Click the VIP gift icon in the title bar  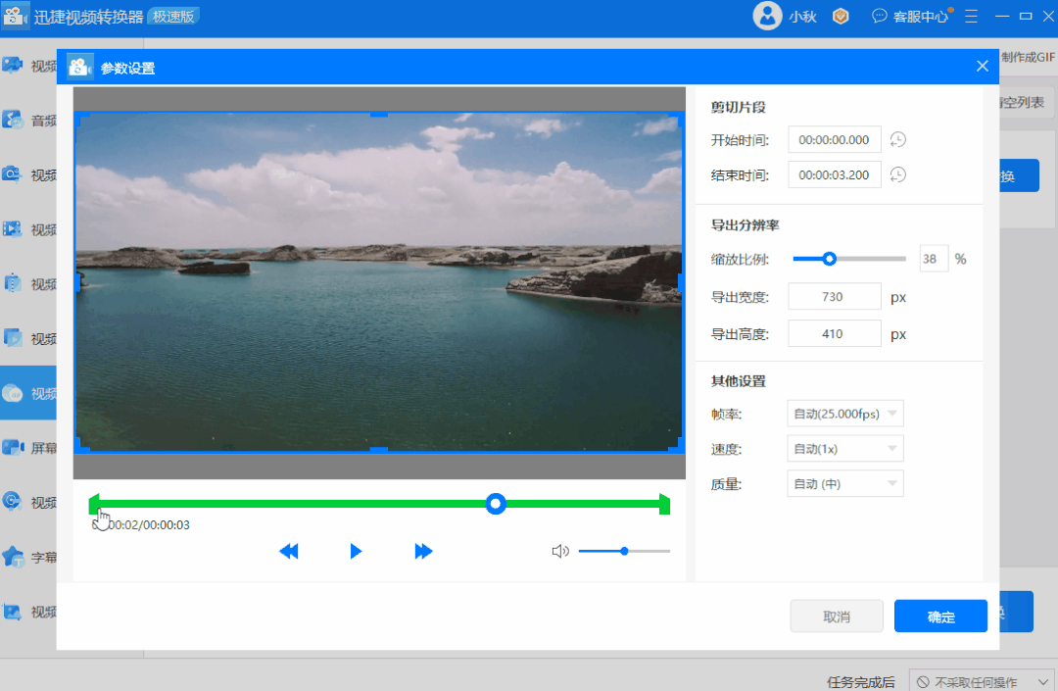click(x=841, y=16)
